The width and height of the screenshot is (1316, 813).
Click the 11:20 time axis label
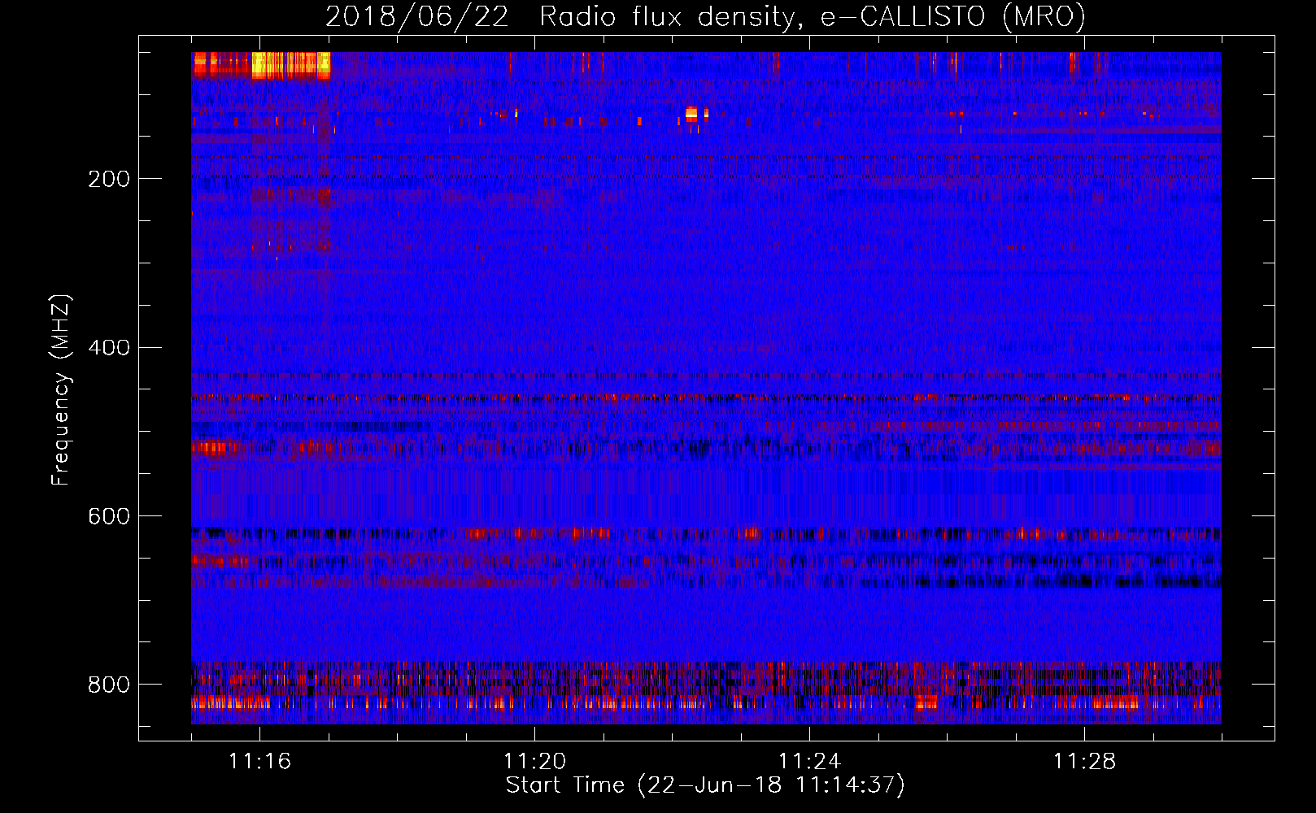[x=534, y=761]
